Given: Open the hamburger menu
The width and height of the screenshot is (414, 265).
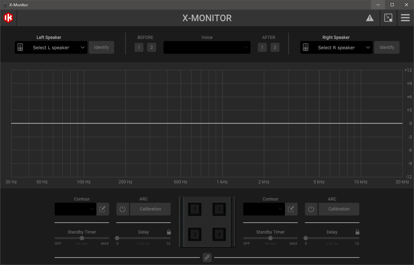Looking at the screenshot, I should (x=405, y=18).
